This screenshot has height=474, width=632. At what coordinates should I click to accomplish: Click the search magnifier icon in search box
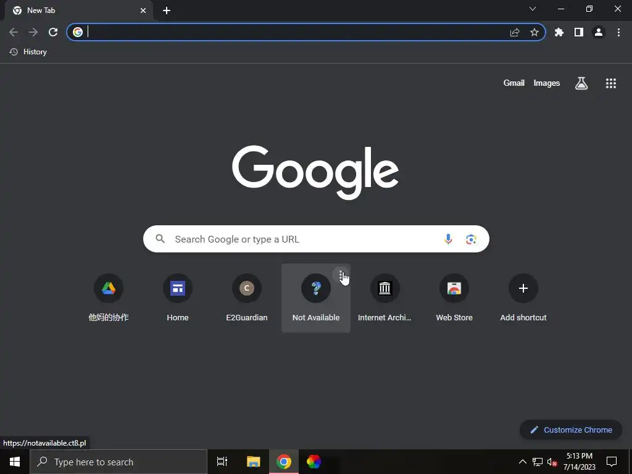click(x=160, y=239)
